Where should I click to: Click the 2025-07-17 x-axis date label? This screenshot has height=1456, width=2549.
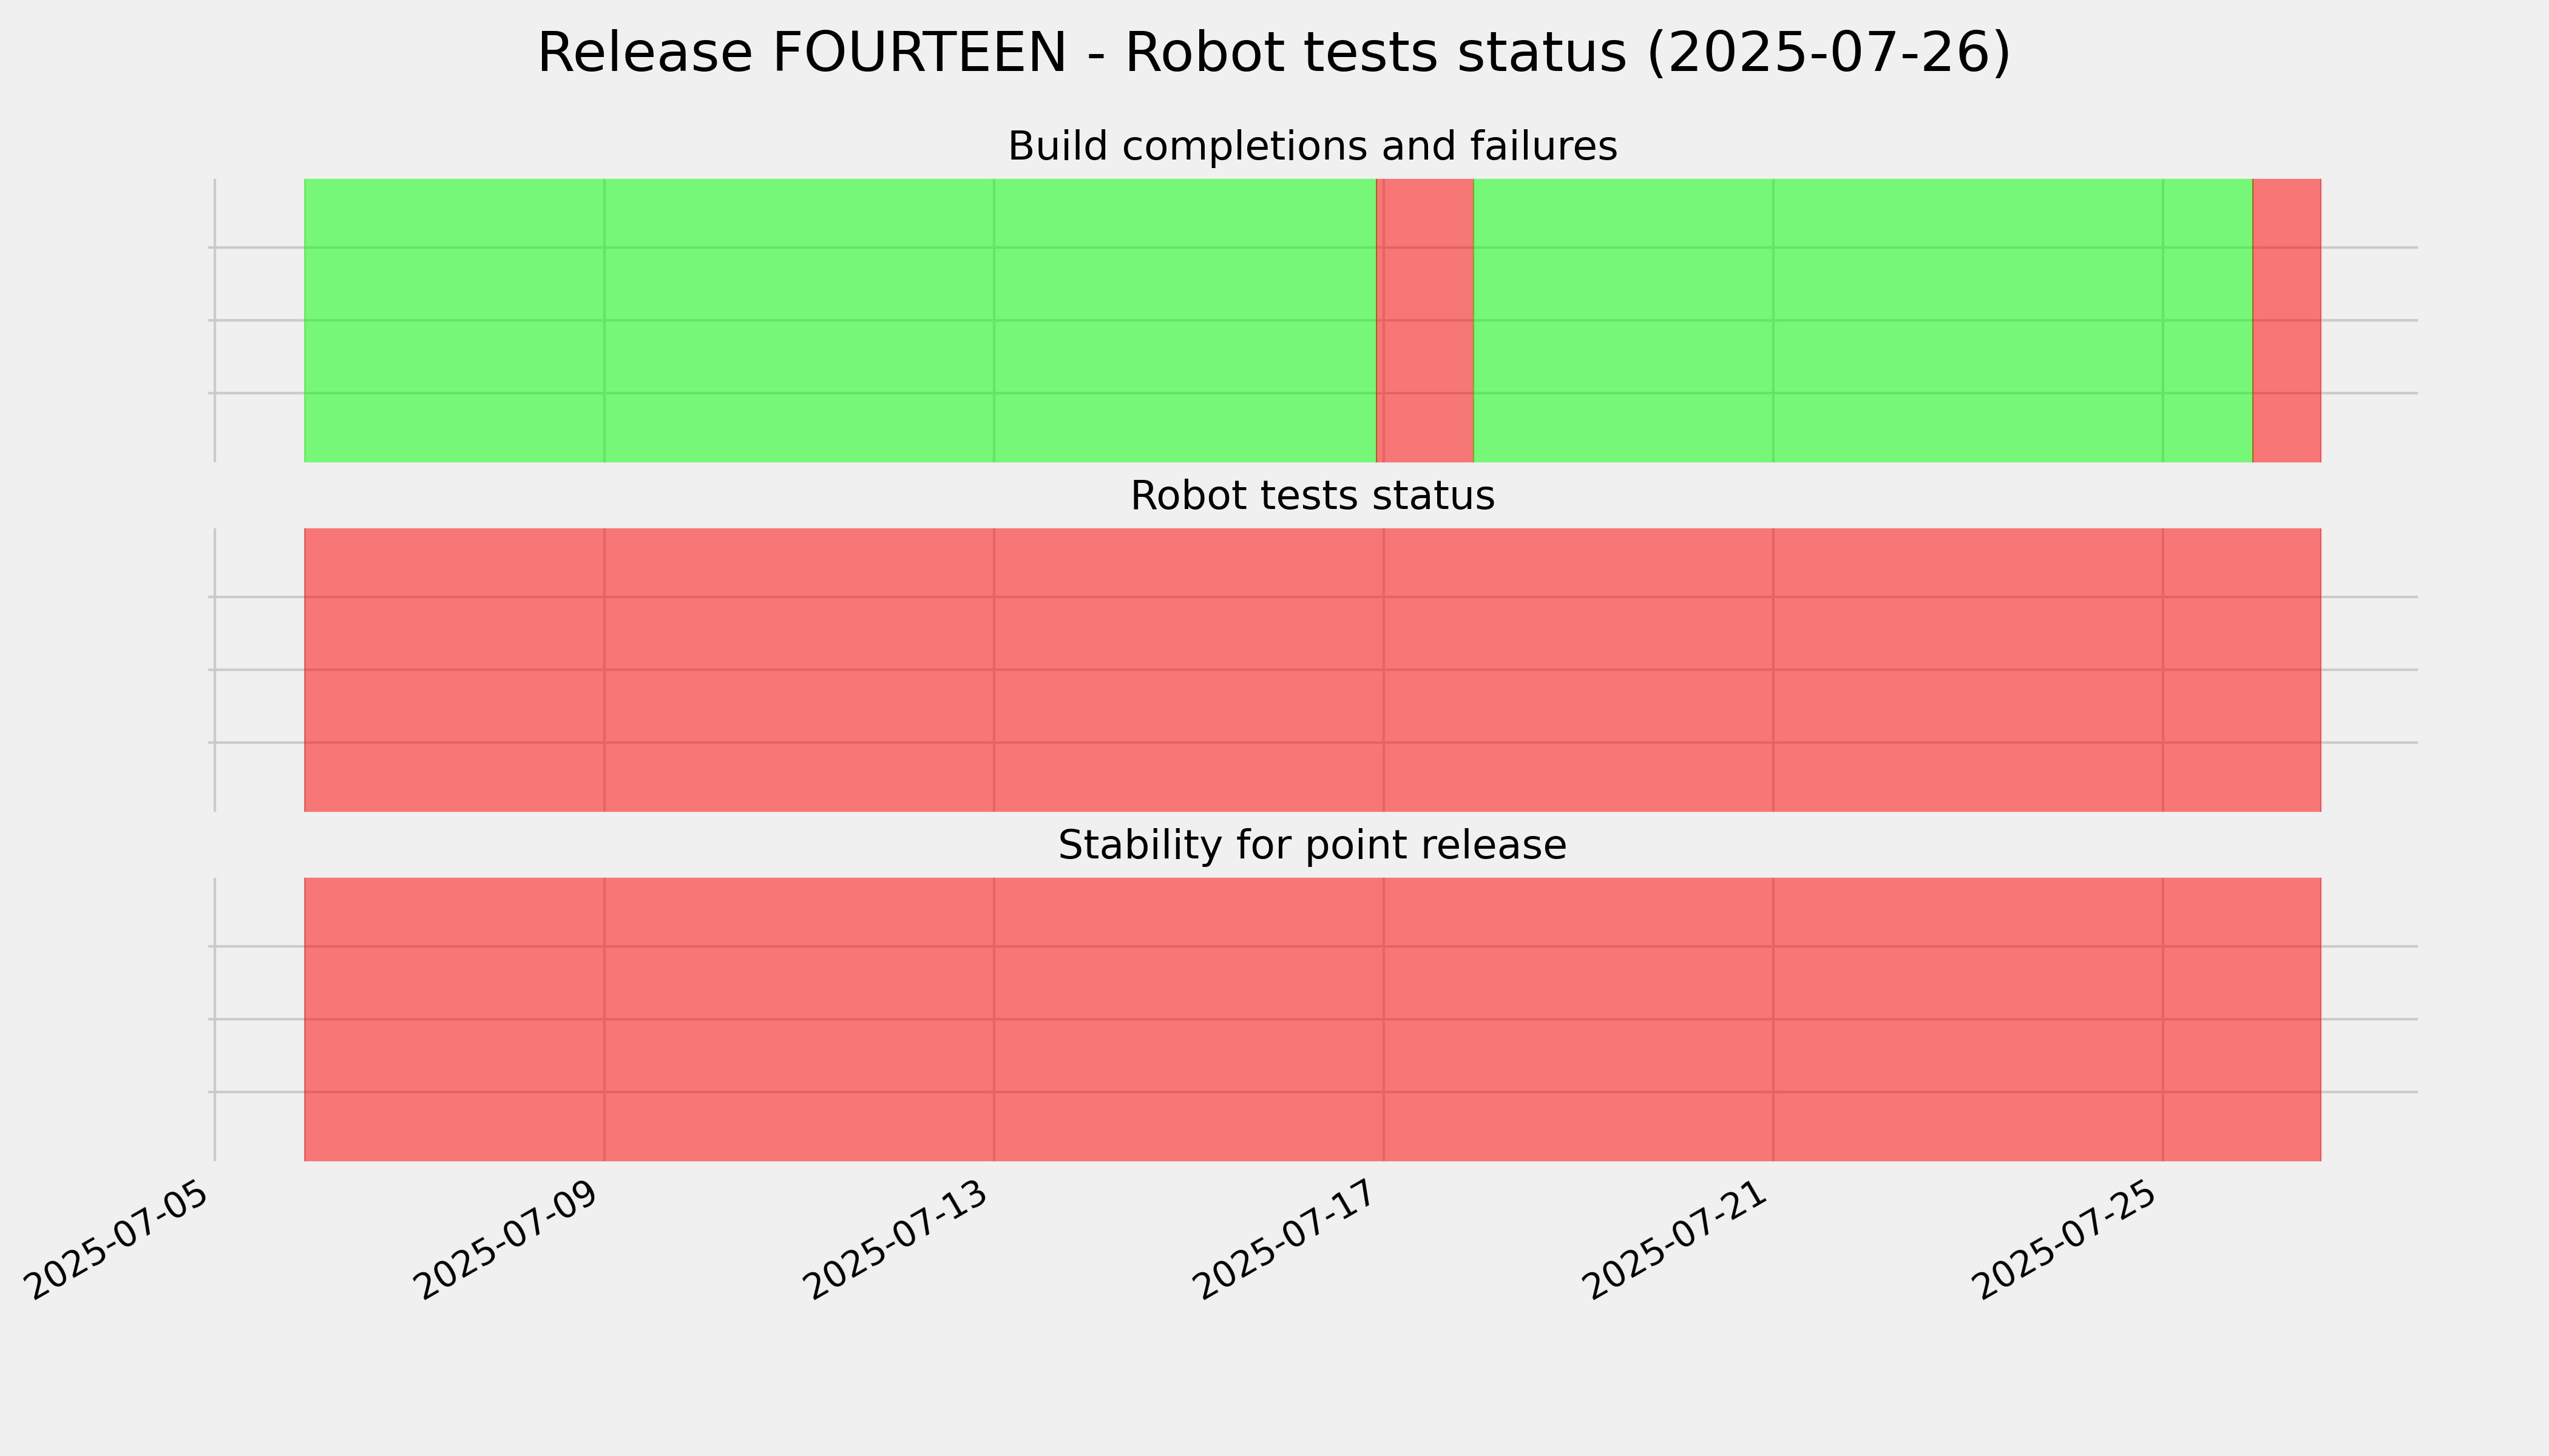coord(1288,1240)
